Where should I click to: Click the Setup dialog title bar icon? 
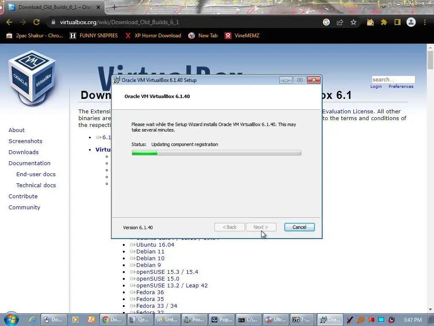tap(117, 80)
